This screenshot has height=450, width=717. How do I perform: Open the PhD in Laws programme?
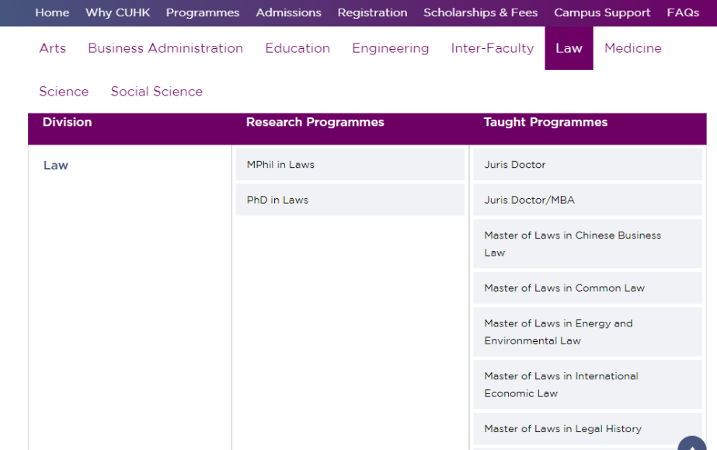coord(277,200)
